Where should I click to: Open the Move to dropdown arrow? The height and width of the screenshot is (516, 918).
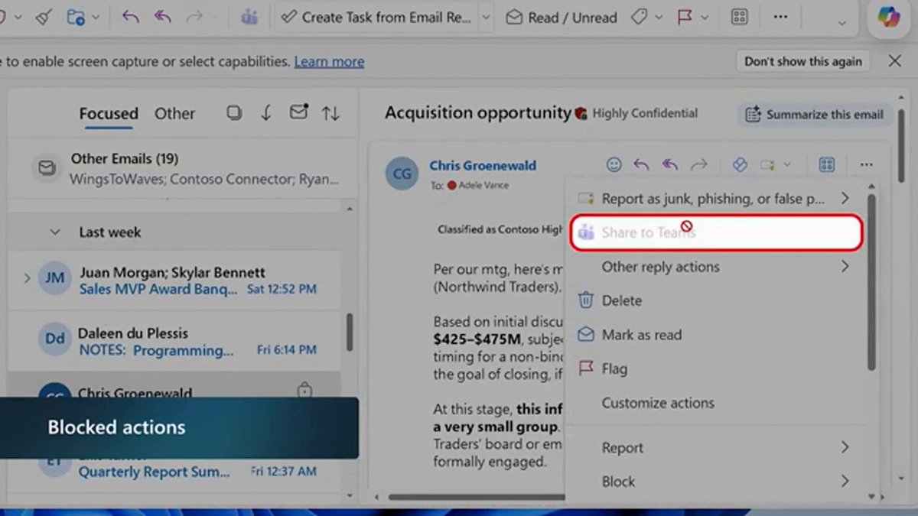[x=96, y=18]
